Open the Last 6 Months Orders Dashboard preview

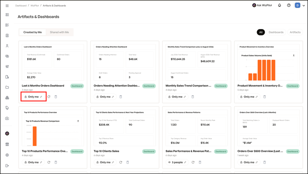tap(53, 62)
